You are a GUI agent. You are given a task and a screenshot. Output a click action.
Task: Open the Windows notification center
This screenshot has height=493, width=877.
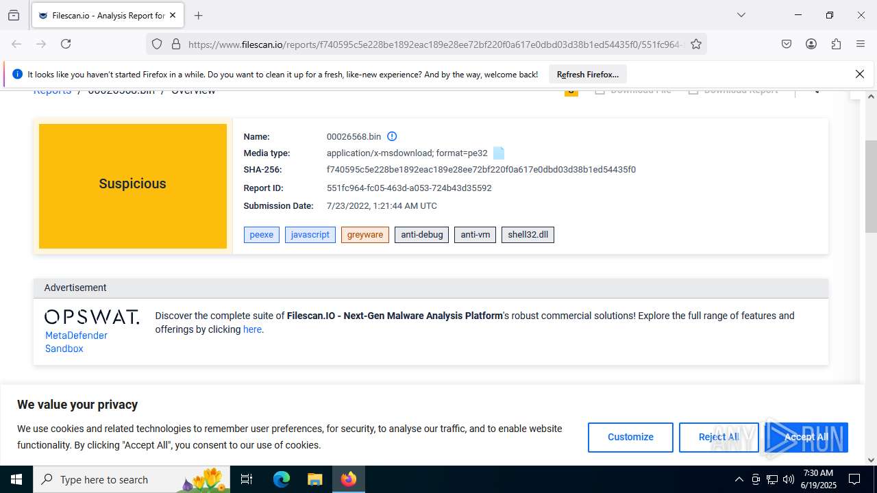tap(854, 479)
